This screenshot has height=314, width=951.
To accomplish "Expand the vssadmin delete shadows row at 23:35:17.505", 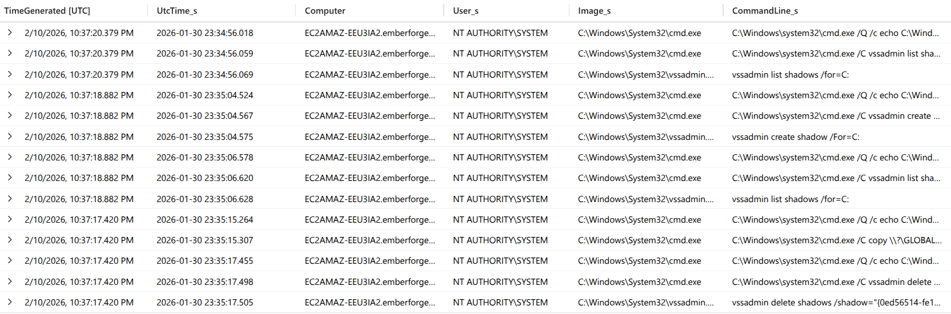I will click(10, 302).
